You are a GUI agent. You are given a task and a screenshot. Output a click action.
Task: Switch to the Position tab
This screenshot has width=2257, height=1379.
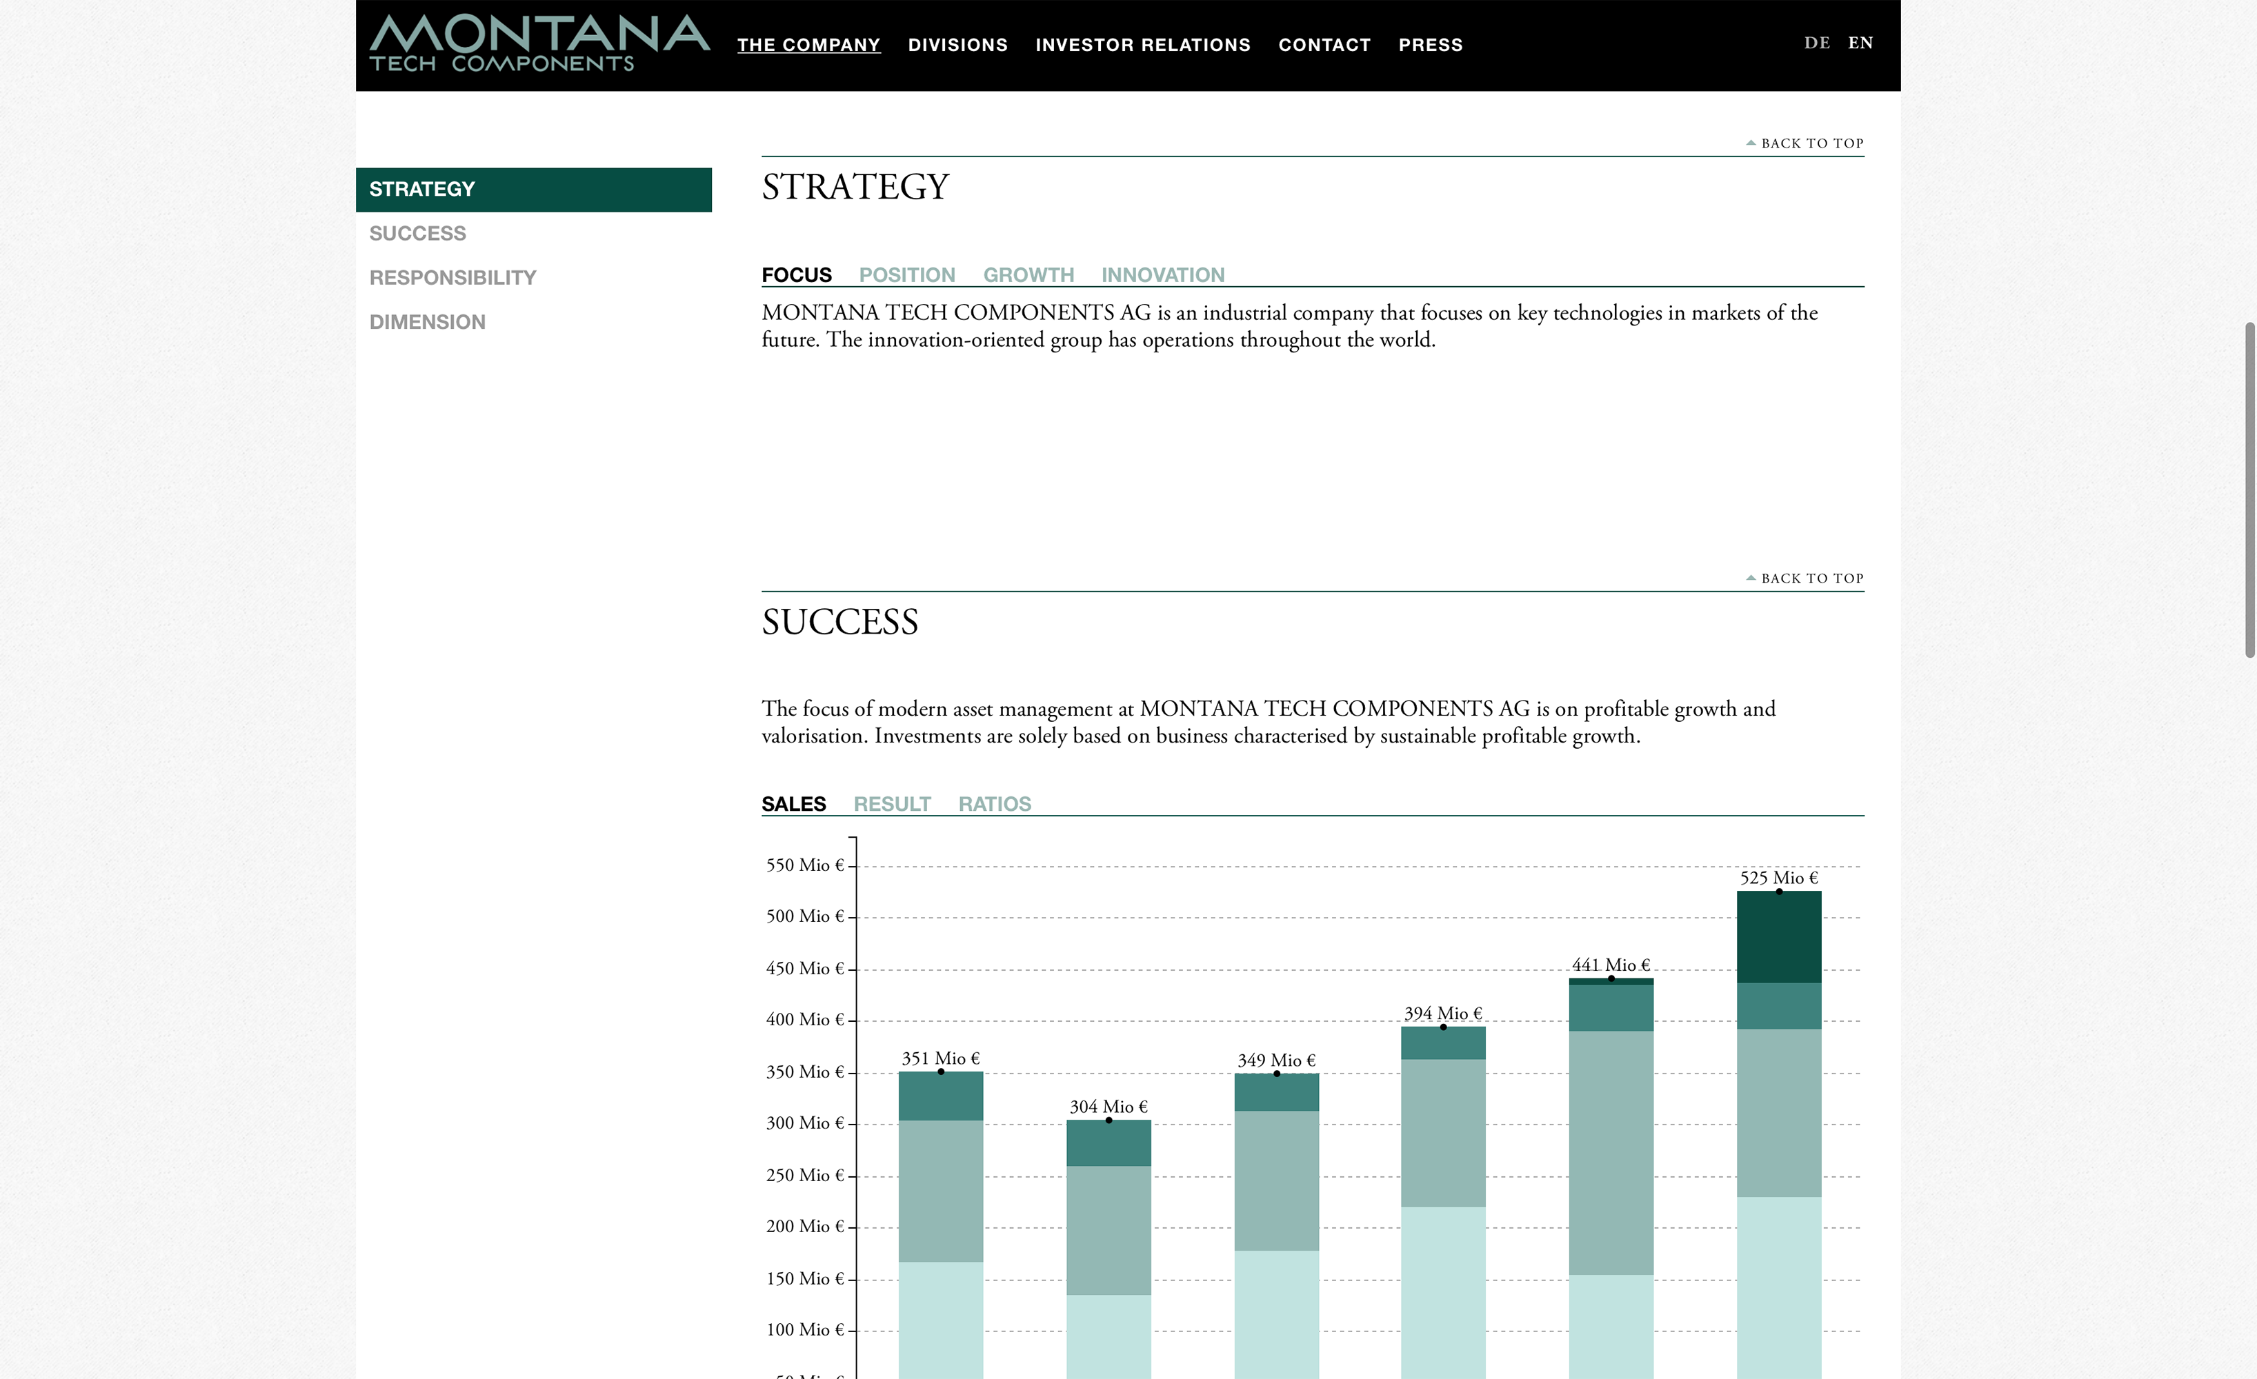[x=906, y=274]
